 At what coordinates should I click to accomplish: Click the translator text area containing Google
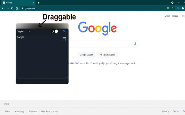(42, 57)
